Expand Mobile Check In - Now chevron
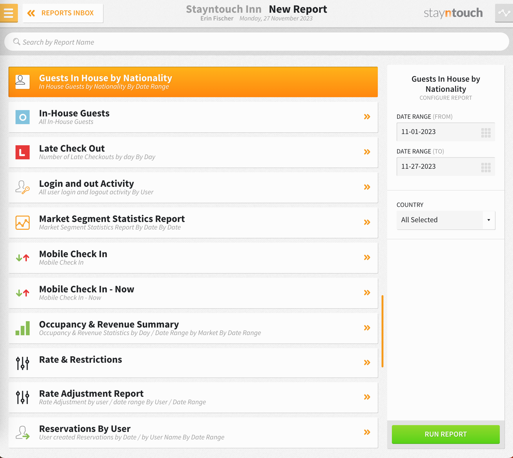This screenshot has height=458, width=513. click(x=367, y=293)
